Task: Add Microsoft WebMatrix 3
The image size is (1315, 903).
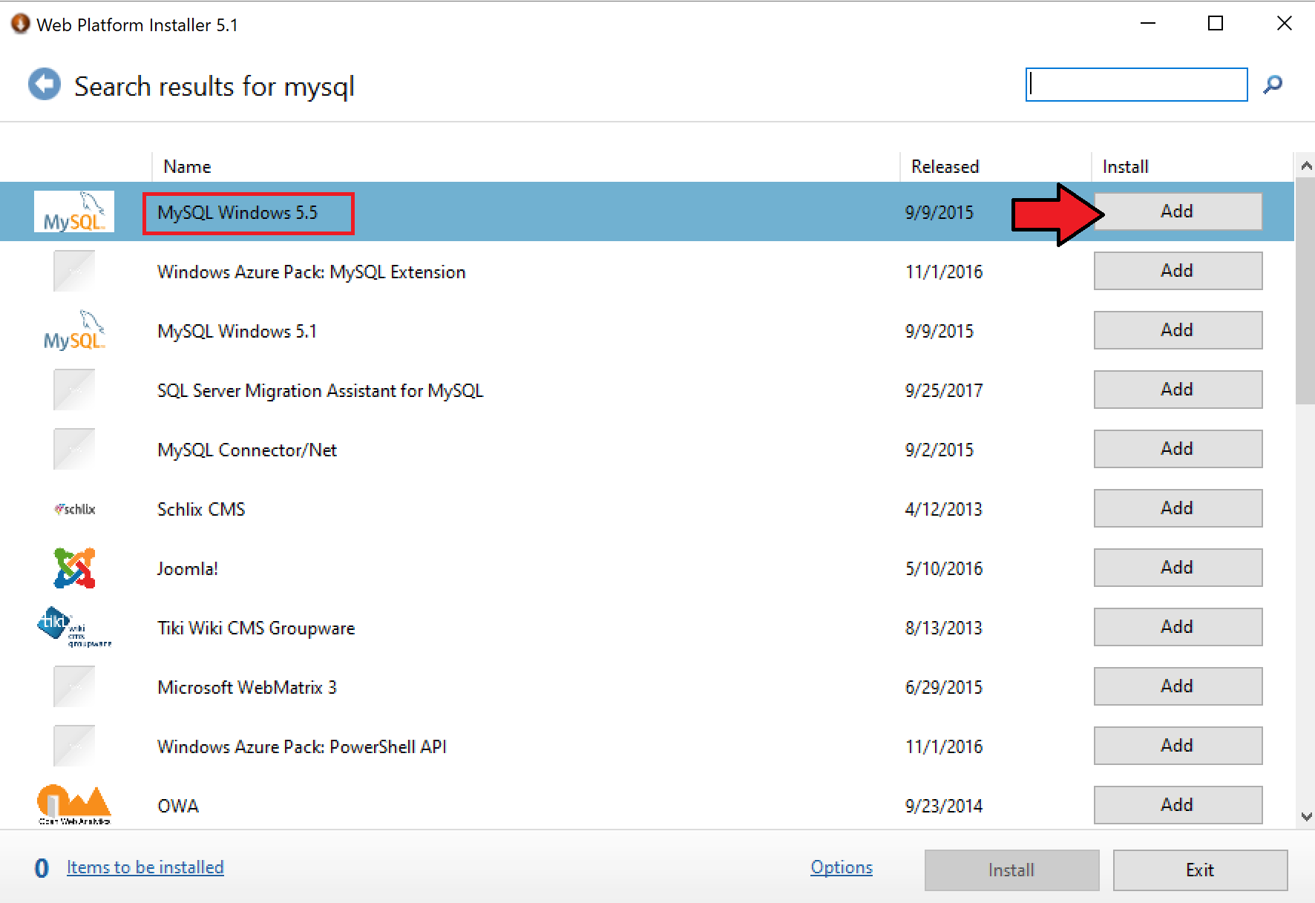Action: 1178,686
